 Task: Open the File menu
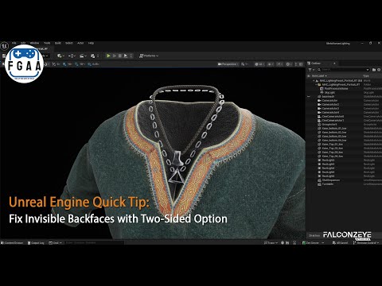pos(14,43)
